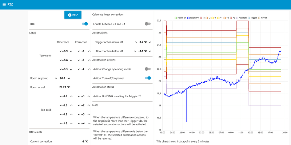Image resolution: width=291 pixels, height=145 pixels.
Task: Increase the +0.9 difference value
Action: click(71, 51)
